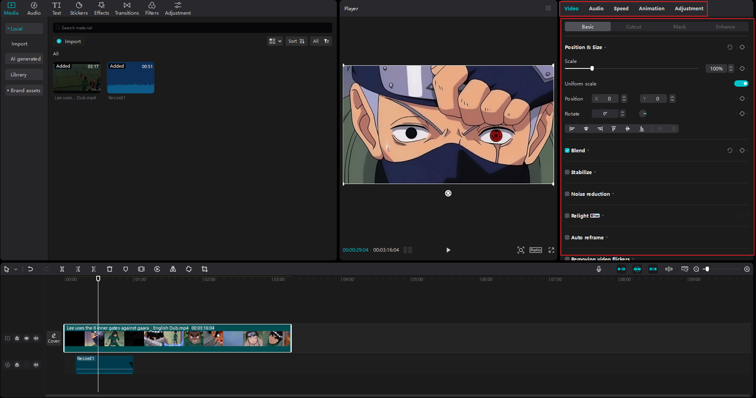Open the Filters panel
Image resolution: width=756 pixels, height=398 pixels.
pos(152,8)
